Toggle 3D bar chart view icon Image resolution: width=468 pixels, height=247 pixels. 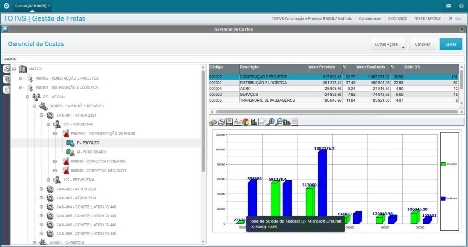click(x=287, y=122)
